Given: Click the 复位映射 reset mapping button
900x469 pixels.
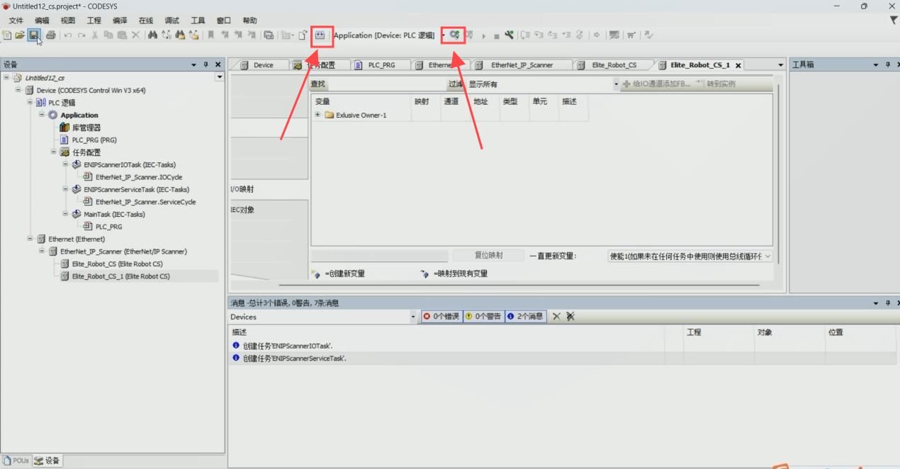Looking at the screenshot, I should (x=488, y=256).
